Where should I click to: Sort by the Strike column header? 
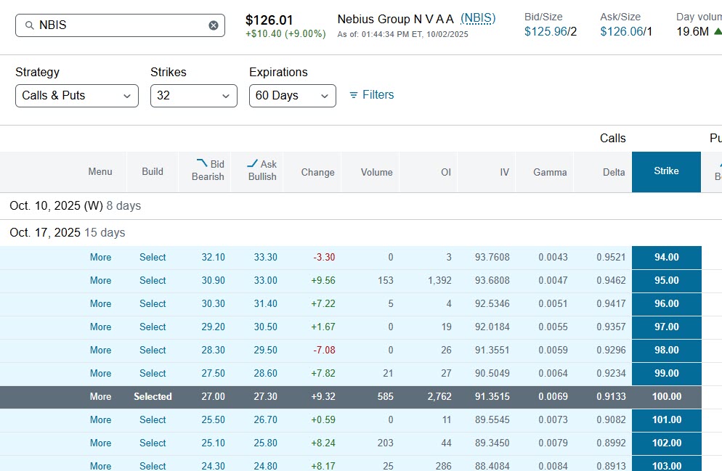coord(666,171)
